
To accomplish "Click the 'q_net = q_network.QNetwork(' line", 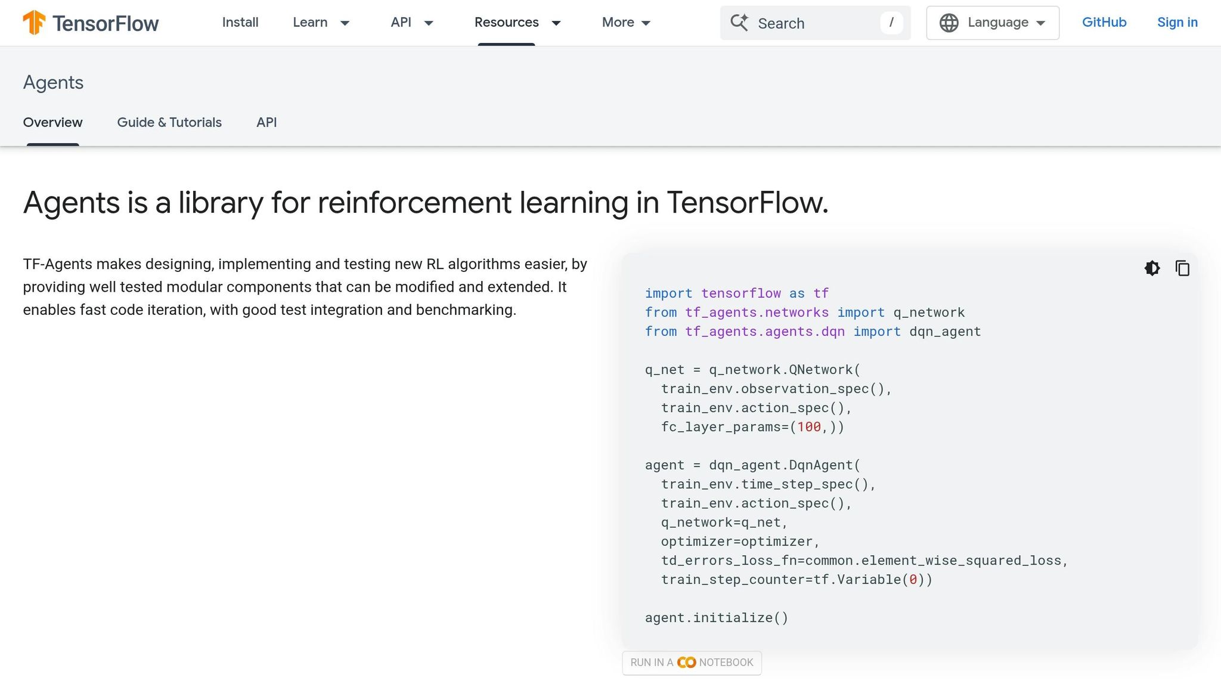I will tap(753, 370).
